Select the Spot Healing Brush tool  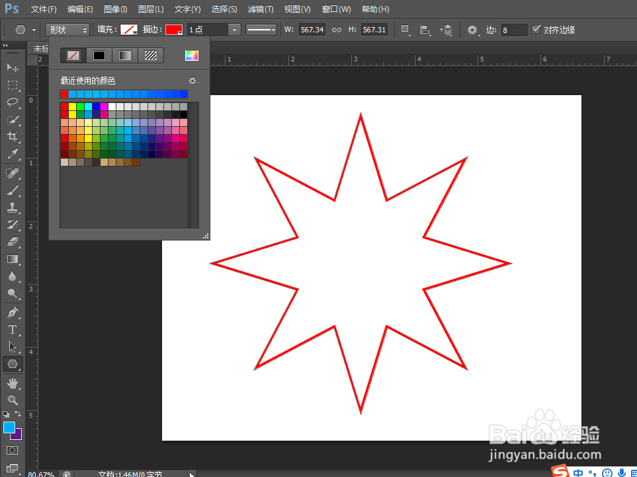[13, 174]
